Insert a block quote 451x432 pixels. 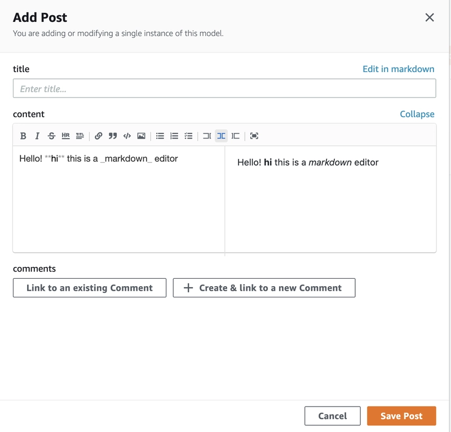tap(113, 136)
